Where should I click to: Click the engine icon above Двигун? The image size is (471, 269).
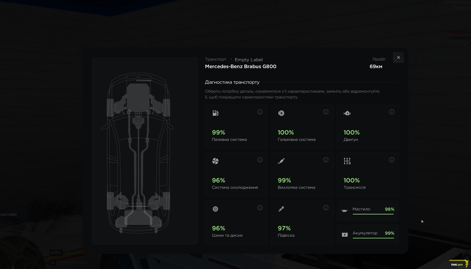tap(347, 113)
